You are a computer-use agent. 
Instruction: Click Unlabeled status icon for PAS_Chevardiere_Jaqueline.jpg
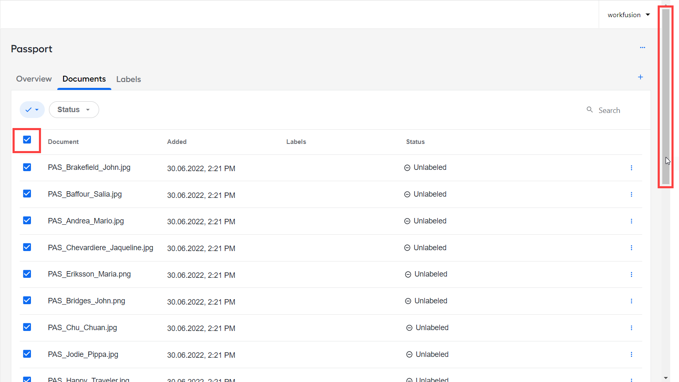tap(407, 248)
